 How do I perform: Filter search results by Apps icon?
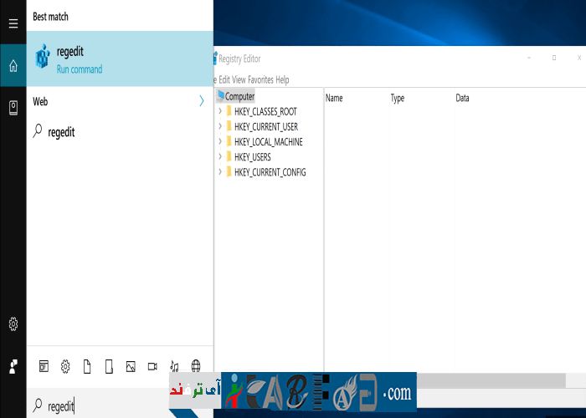click(44, 366)
